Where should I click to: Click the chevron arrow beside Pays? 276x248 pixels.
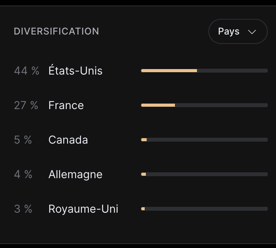click(252, 32)
